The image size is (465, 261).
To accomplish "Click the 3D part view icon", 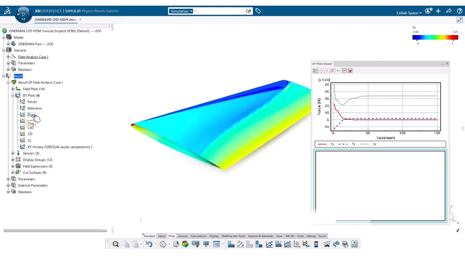I will (x=163, y=244).
